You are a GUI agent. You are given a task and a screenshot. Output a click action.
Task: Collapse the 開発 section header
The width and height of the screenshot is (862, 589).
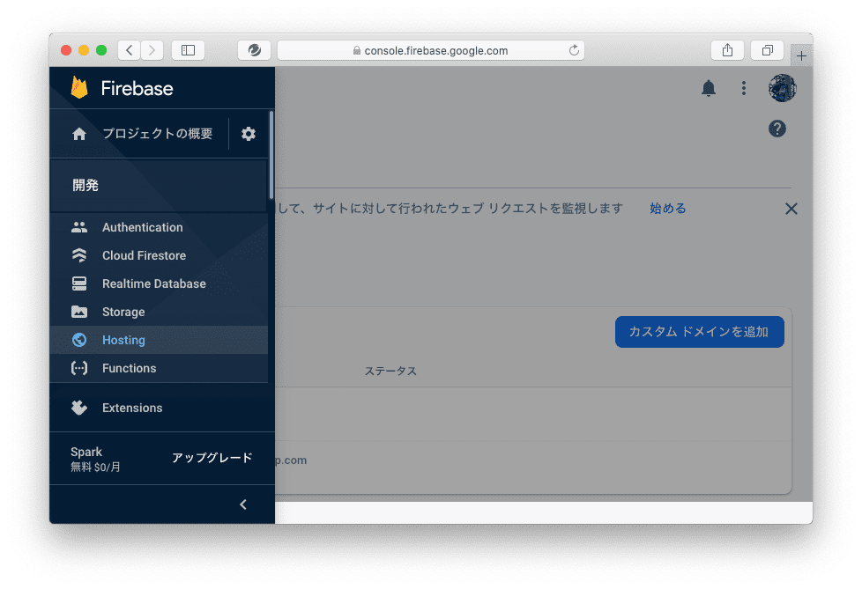tap(159, 186)
